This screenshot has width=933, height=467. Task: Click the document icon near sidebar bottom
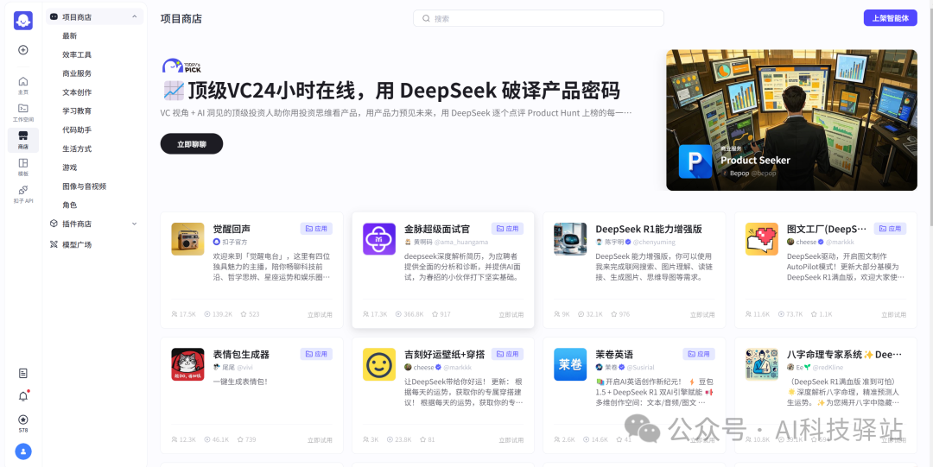(x=23, y=374)
